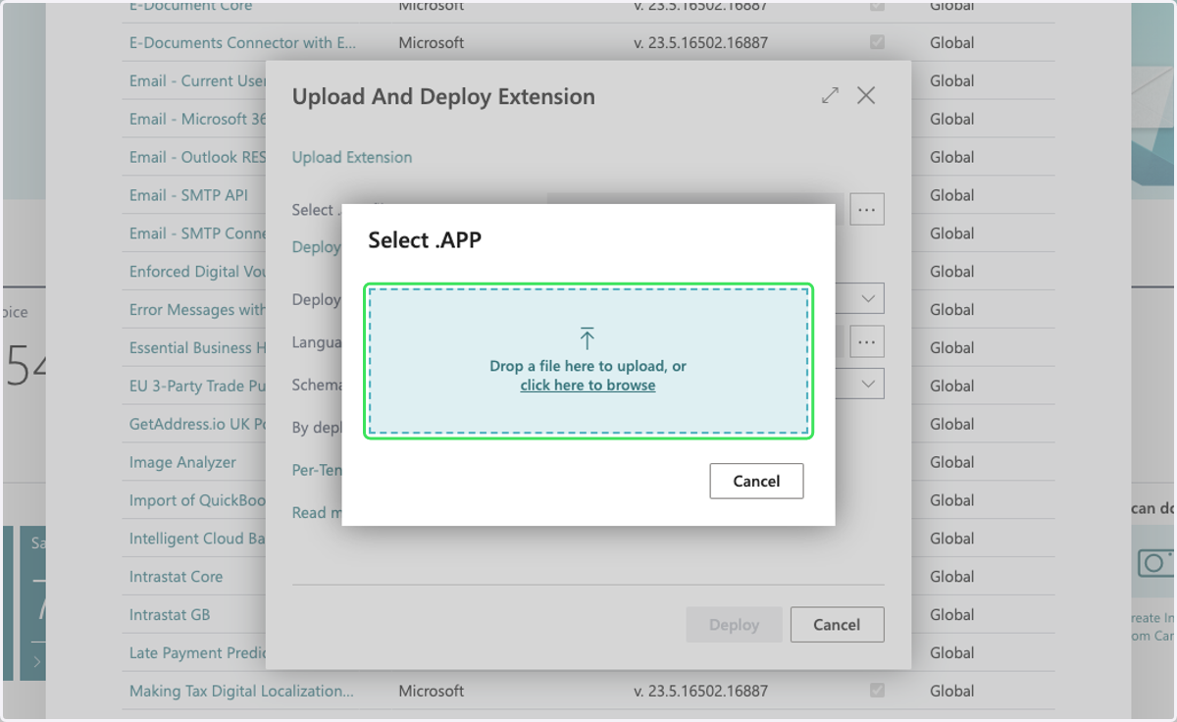Image resolution: width=1177 pixels, height=722 pixels.
Task: Open Essential Business H... extension
Action: pos(197,348)
